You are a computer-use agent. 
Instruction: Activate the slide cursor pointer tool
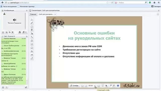coord(106,85)
